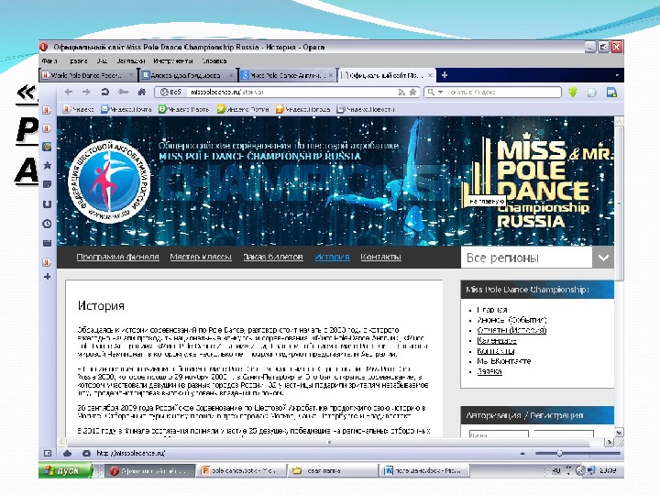Open the Downloads panel icon in the sidebar
Screen dimensions: 660x495
pos(47,204)
